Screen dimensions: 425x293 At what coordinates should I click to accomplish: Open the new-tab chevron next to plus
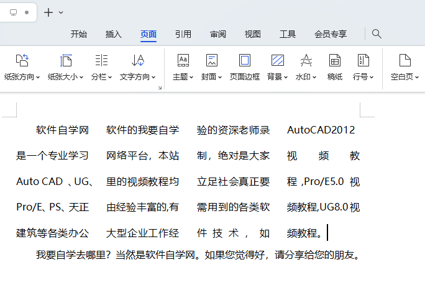[x=61, y=12]
